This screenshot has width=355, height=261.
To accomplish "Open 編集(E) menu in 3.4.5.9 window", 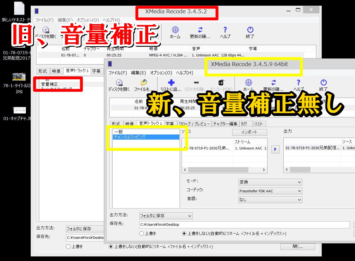I will (138, 73).
